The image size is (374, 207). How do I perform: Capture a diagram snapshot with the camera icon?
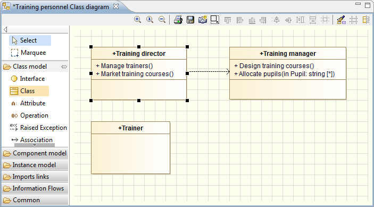[x=203, y=20]
